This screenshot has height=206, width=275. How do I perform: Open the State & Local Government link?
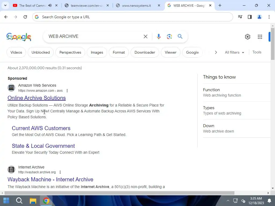click(43, 146)
